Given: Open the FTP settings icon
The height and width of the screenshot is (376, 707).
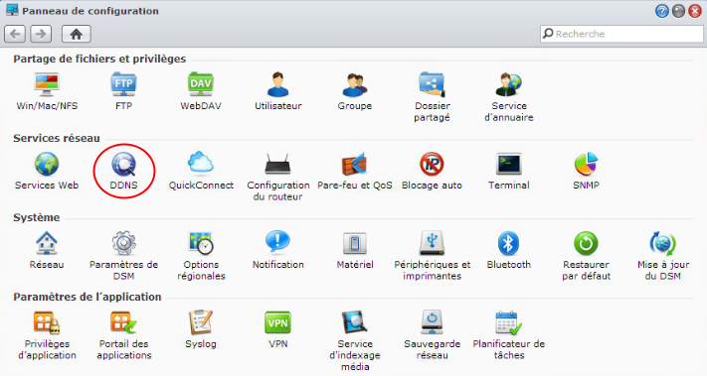Looking at the screenshot, I should (x=123, y=84).
